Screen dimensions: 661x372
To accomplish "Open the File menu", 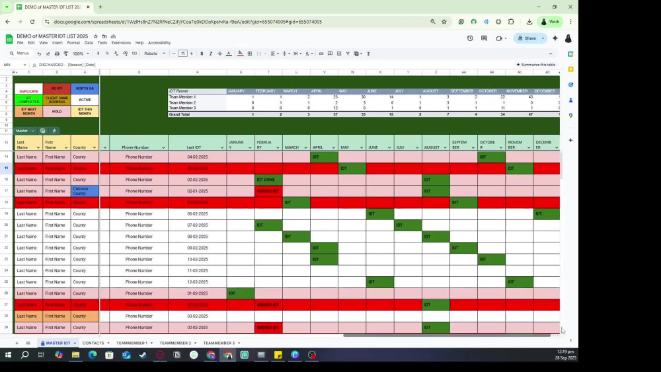I will coord(20,43).
